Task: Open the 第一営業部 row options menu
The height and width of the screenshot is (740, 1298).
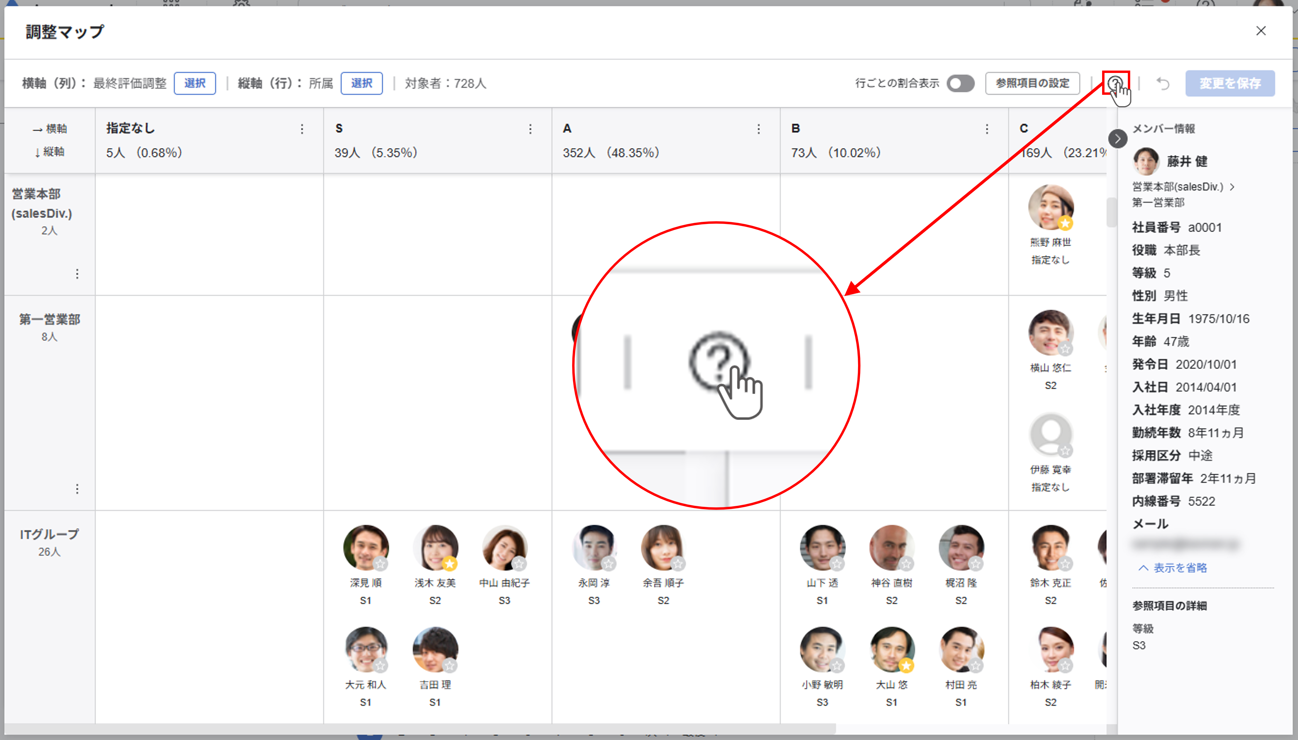Action: tap(77, 489)
